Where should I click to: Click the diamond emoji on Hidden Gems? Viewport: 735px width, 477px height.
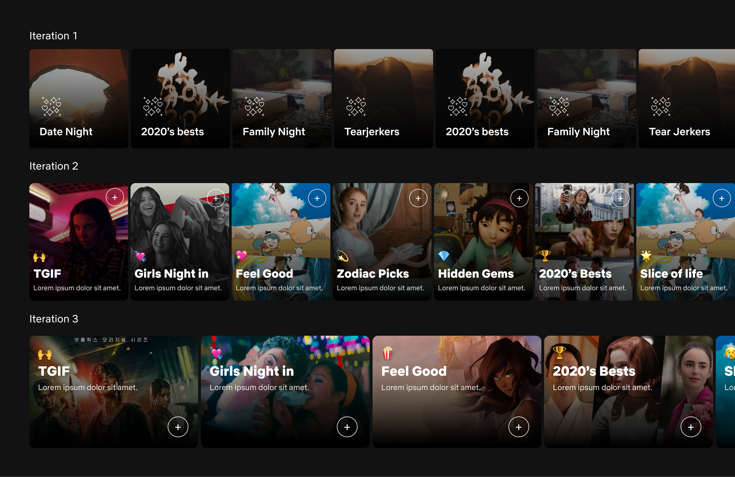[x=444, y=256]
